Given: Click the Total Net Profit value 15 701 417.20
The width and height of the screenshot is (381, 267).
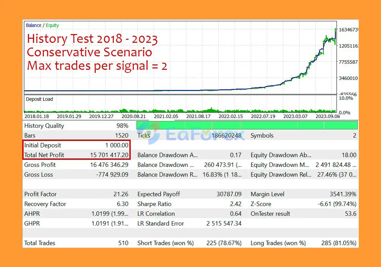Looking at the screenshot, I should click(109, 155).
